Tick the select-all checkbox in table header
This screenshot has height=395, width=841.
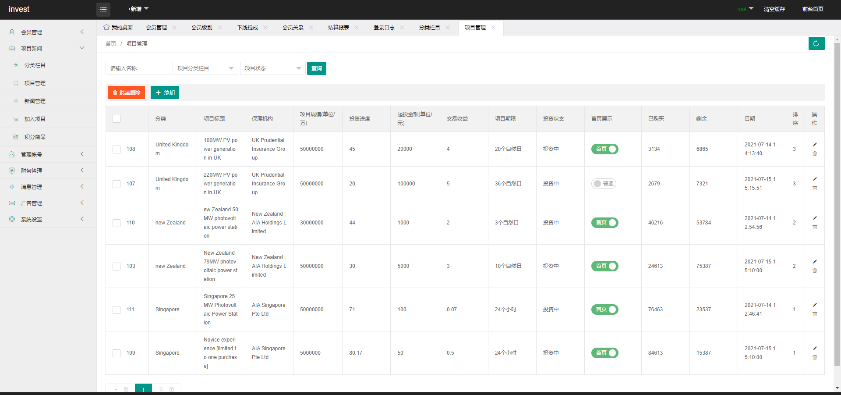pyautogui.click(x=117, y=119)
